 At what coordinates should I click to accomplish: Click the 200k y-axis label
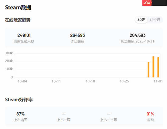tap(9, 61)
